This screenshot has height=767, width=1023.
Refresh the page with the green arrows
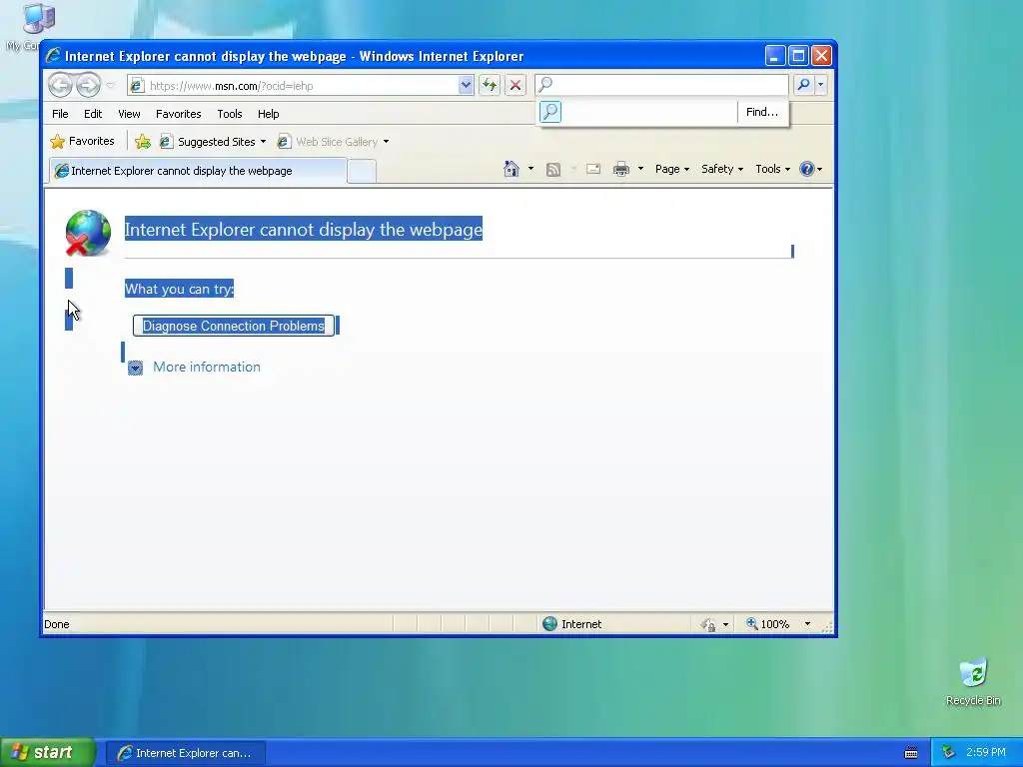pyautogui.click(x=490, y=85)
